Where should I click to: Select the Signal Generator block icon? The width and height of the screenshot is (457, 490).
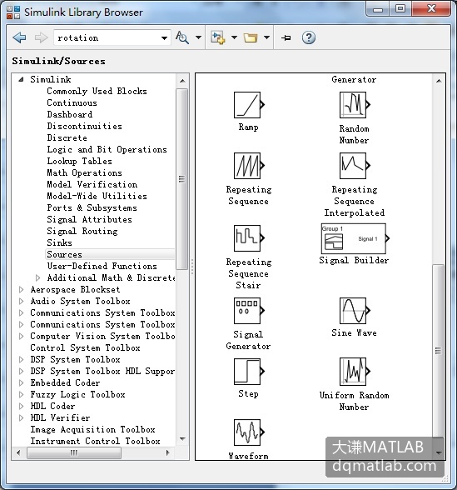(x=249, y=311)
